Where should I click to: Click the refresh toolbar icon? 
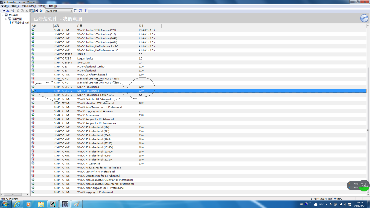pos(80,11)
